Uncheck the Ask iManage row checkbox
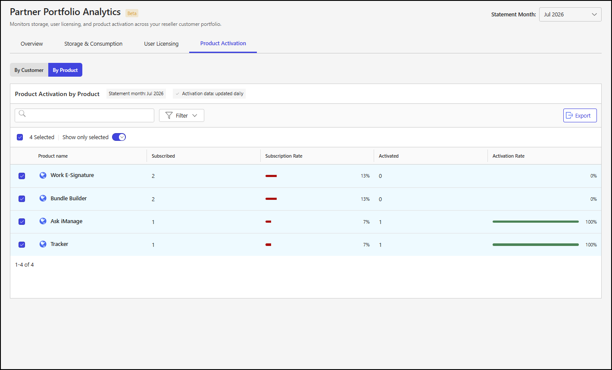Image resolution: width=612 pixels, height=370 pixels. click(x=22, y=221)
